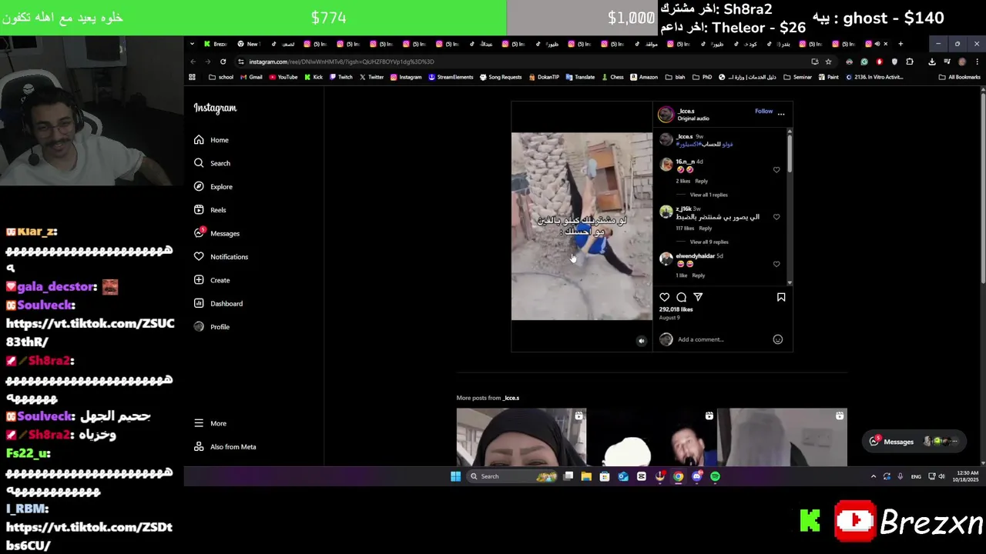Open the Search panel in sidebar
This screenshot has height=554, width=986.
(212, 163)
